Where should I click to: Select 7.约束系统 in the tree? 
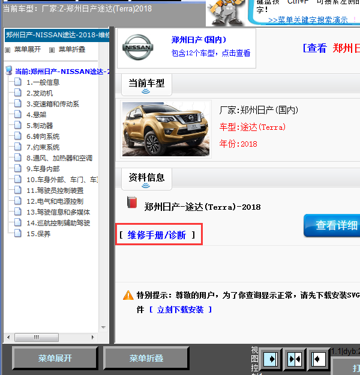coord(43,147)
